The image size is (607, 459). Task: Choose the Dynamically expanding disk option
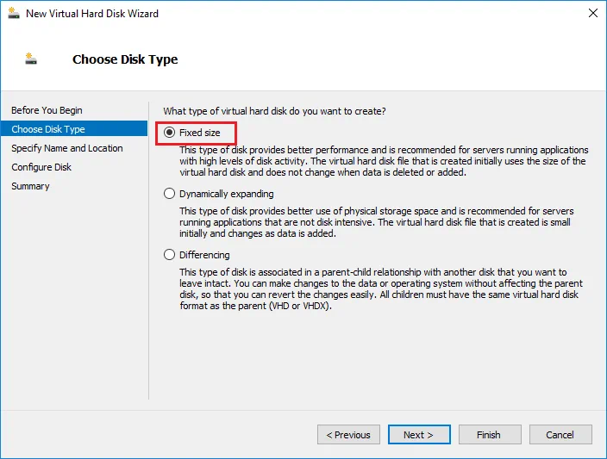click(169, 194)
